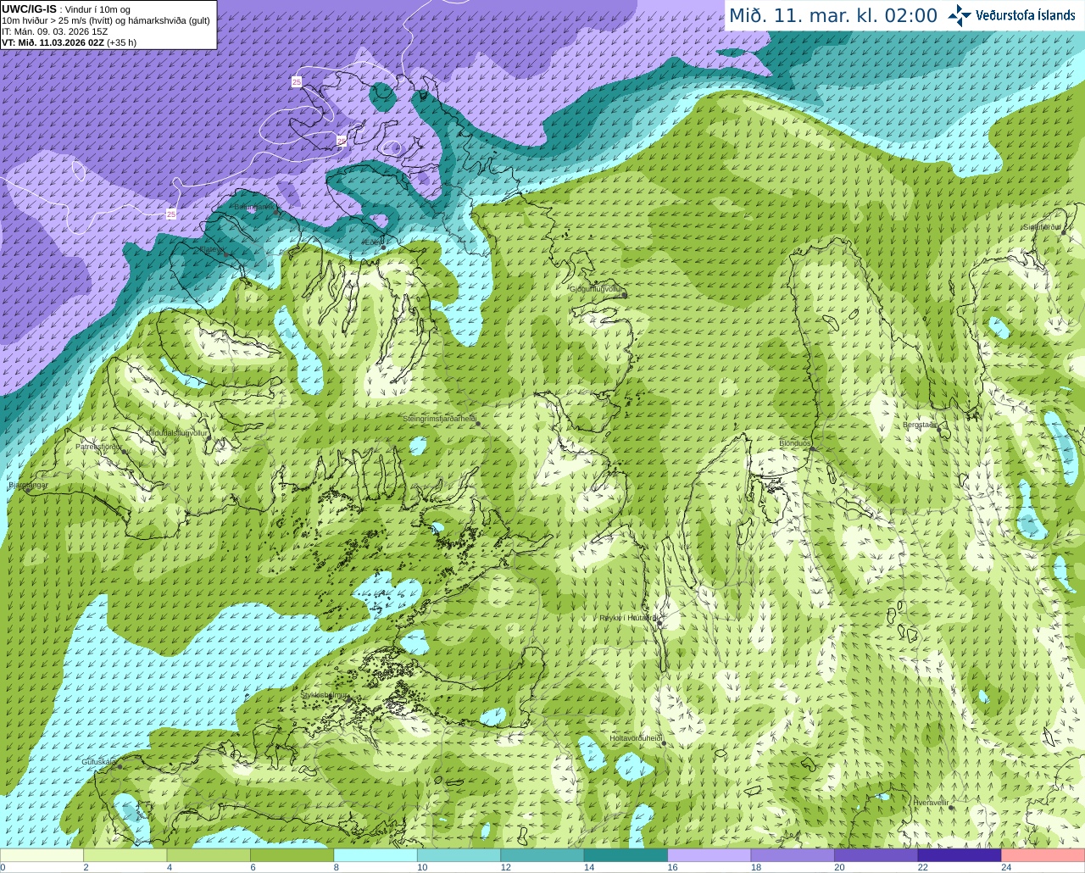Viewport: 1085px width, 873px height.
Task: Click the Reykir í Hrútafirði station label
Action: (629, 618)
